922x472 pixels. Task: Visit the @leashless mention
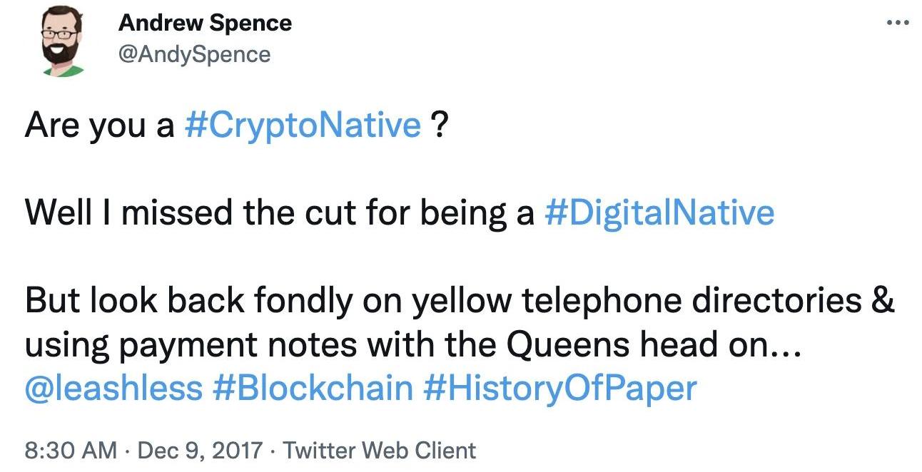pos(113,388)
